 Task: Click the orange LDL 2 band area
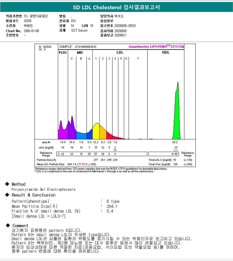[x=103, y=133]
